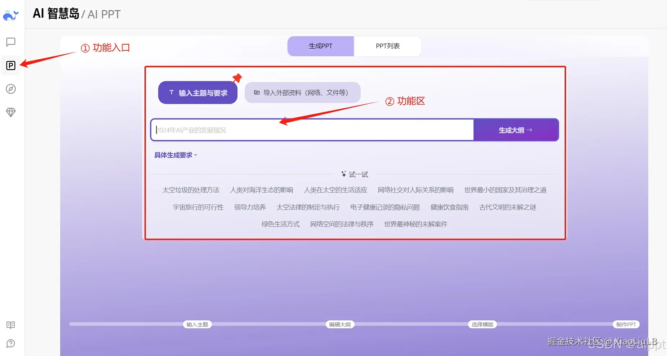Click the diamond membership icon in sidebar
Screen dimensions: 667x356
pyautogui.click(x=11, y=112)
